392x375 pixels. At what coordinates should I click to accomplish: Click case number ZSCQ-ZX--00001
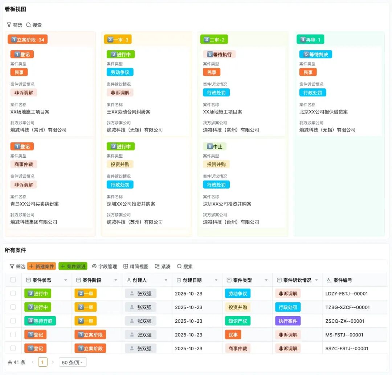[345, 321]
